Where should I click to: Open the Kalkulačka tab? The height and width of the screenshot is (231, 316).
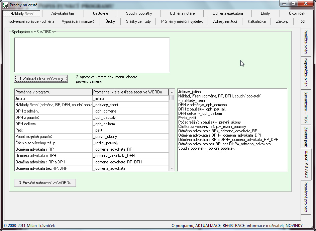click(x=256, y=21)
